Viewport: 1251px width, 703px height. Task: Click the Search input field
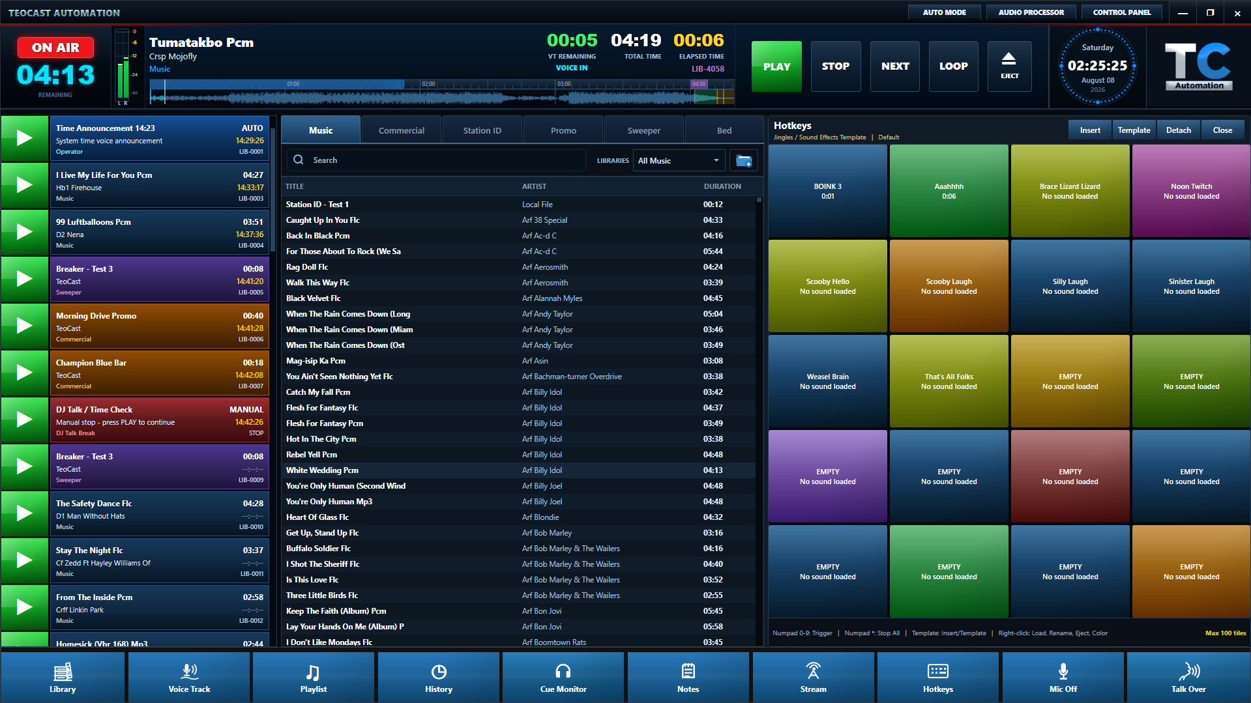[437, 160]
